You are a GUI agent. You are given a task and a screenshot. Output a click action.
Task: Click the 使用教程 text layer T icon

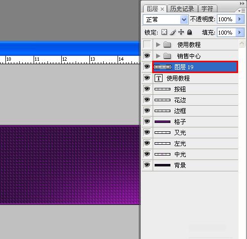pyautogui.click(x=159, y=78)
